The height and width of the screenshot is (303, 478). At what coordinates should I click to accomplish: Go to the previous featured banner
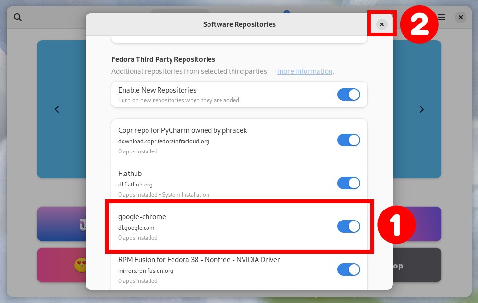click(x=57, y=109)
